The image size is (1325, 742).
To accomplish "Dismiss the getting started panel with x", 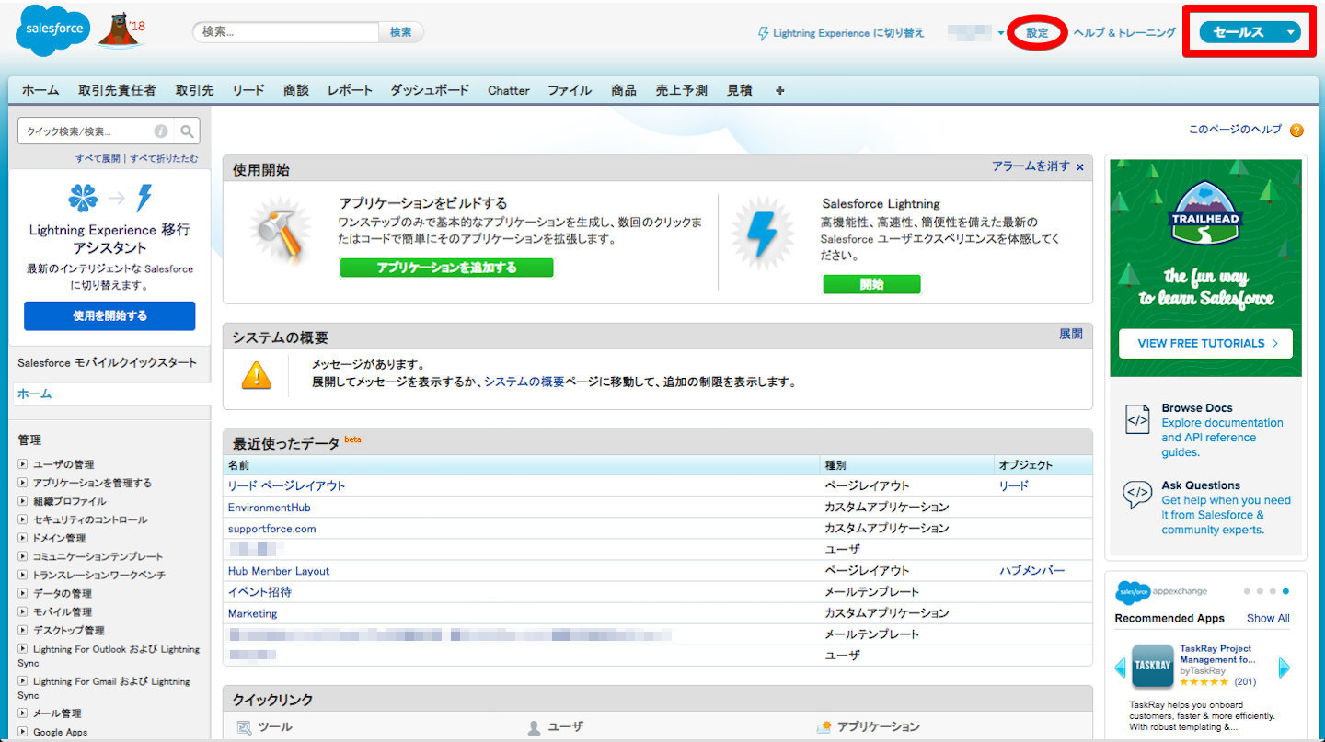I will pyautogui.click(x=1079, y=167).
